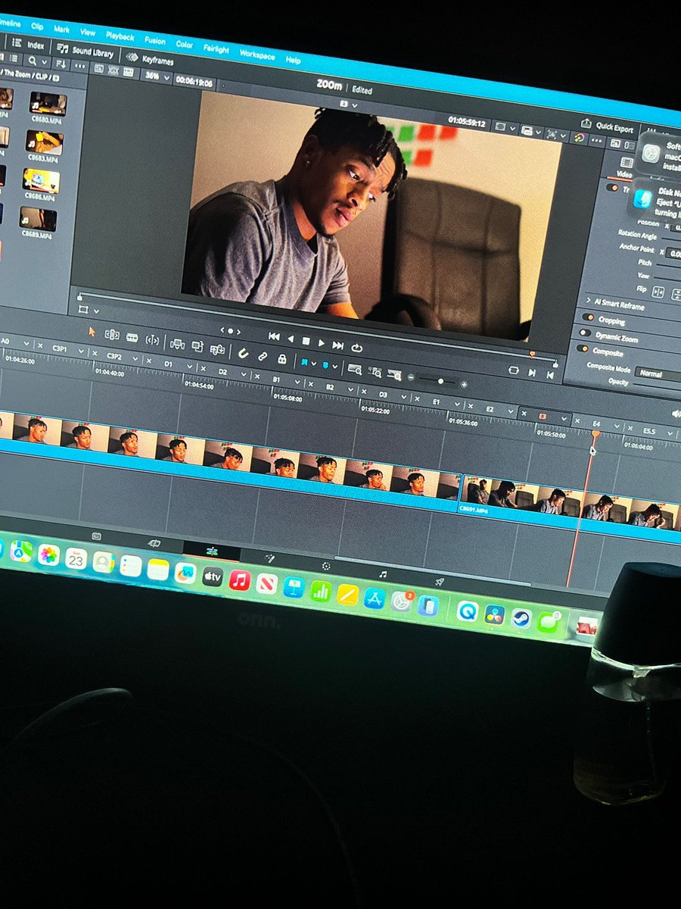Viewport: 681px width, 909px height.
Task: Open the Deliver page rocket icon
Action: pos(440,583)
